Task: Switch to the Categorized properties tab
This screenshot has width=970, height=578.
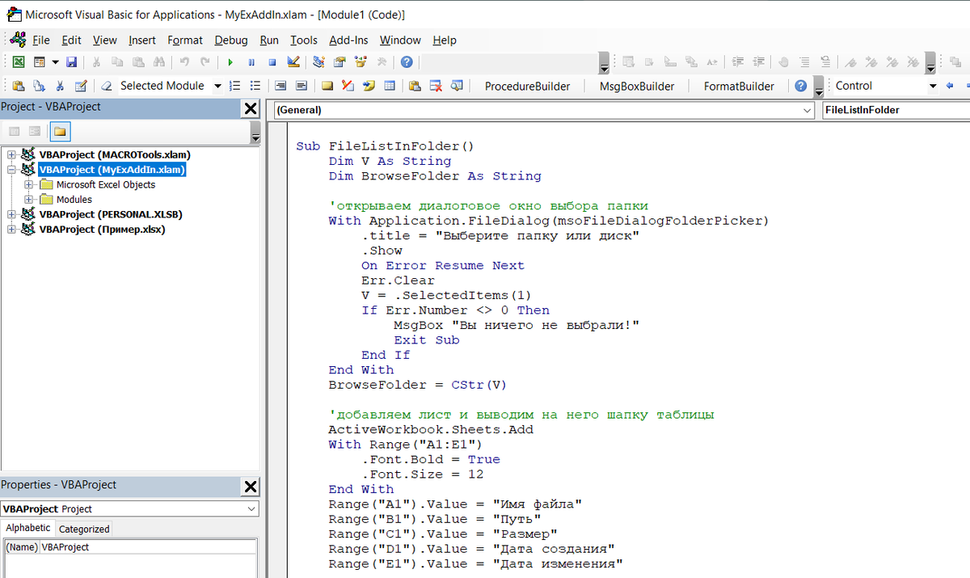Action: pyautogui.click(x=84, y=529)
